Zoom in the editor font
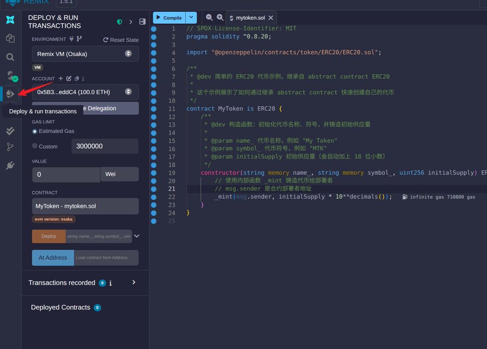 click(x=220, y=17)
